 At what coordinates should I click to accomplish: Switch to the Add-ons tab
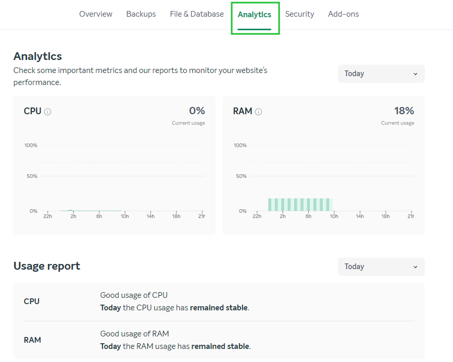(x=344, y=14)
